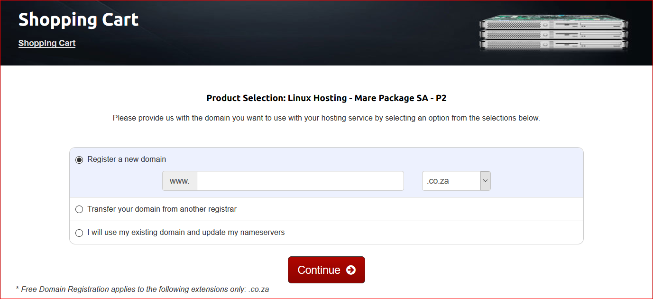Choose the Transfer your domain radio button
The height and width of the screenshot is (299, 653).
pyautogui.click(x=79, y=209)
